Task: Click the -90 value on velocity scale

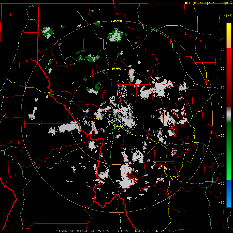Action: [221, 203]
